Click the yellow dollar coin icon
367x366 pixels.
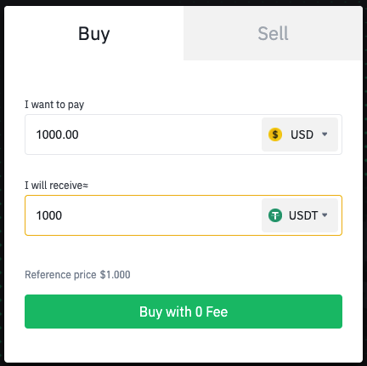click(275, 134)
